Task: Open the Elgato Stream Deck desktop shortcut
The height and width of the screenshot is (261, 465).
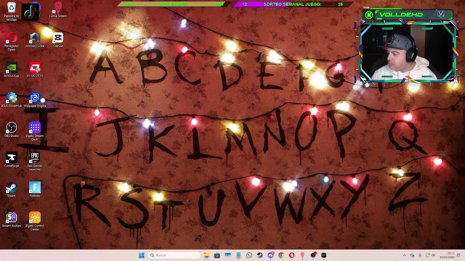Action: pyautogui.click(x=35, y=132)
